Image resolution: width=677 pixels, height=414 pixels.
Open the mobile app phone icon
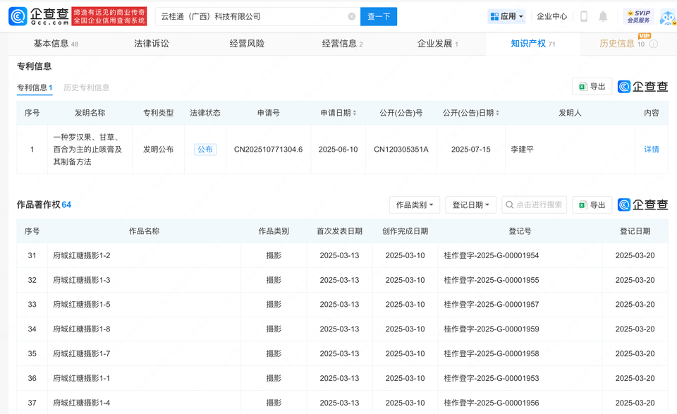tap(583, 16)
